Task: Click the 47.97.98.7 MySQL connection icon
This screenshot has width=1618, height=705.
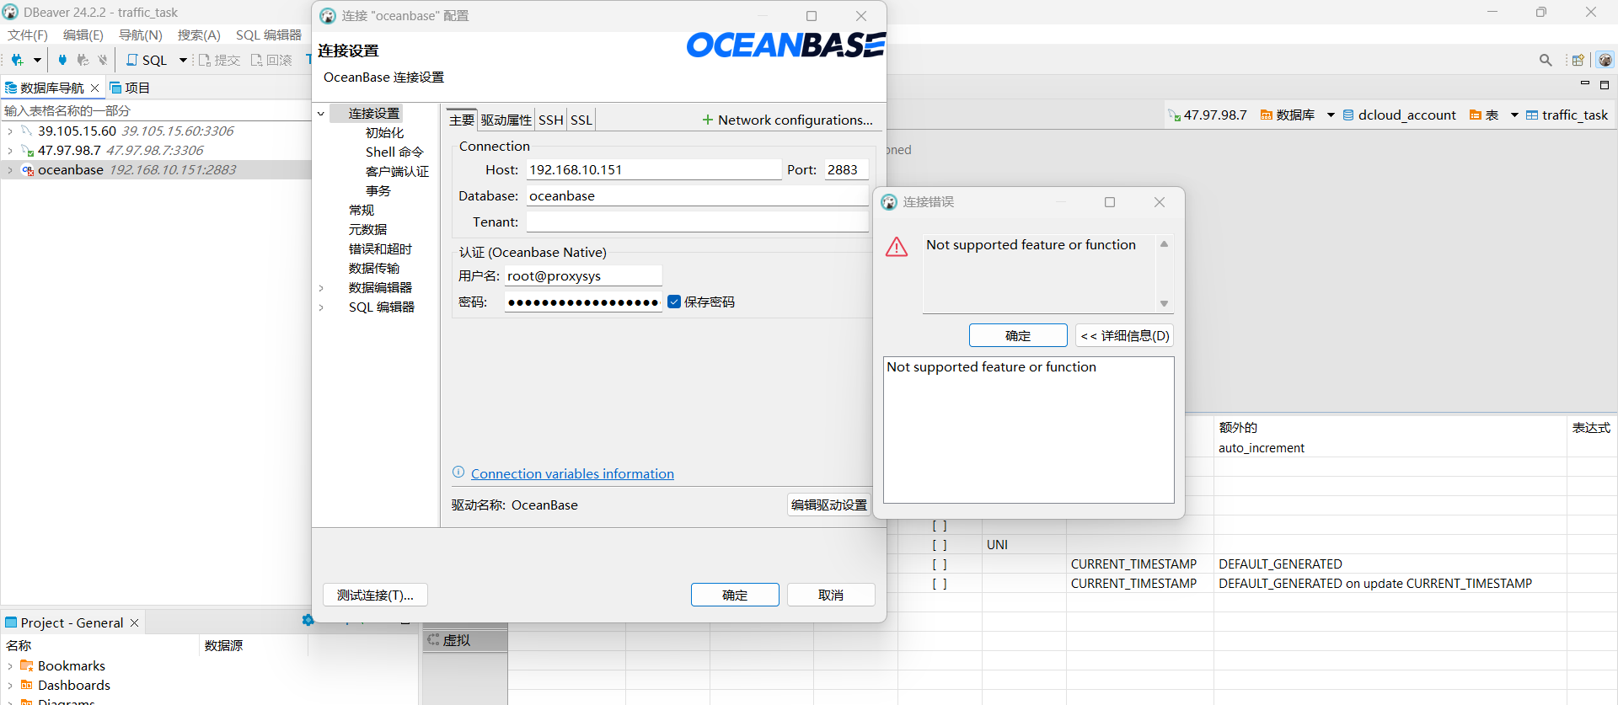Action: (x=27, y=151)
